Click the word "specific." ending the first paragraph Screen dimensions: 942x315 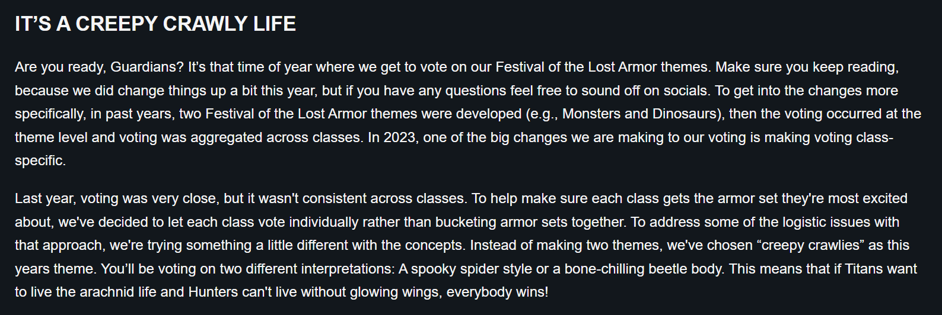pos(40,160)
